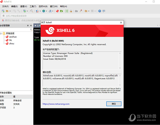160x125 pixels.
Task: Open the dropdown arrow beside the Open folder icon
Action: [x=10, y=11]
